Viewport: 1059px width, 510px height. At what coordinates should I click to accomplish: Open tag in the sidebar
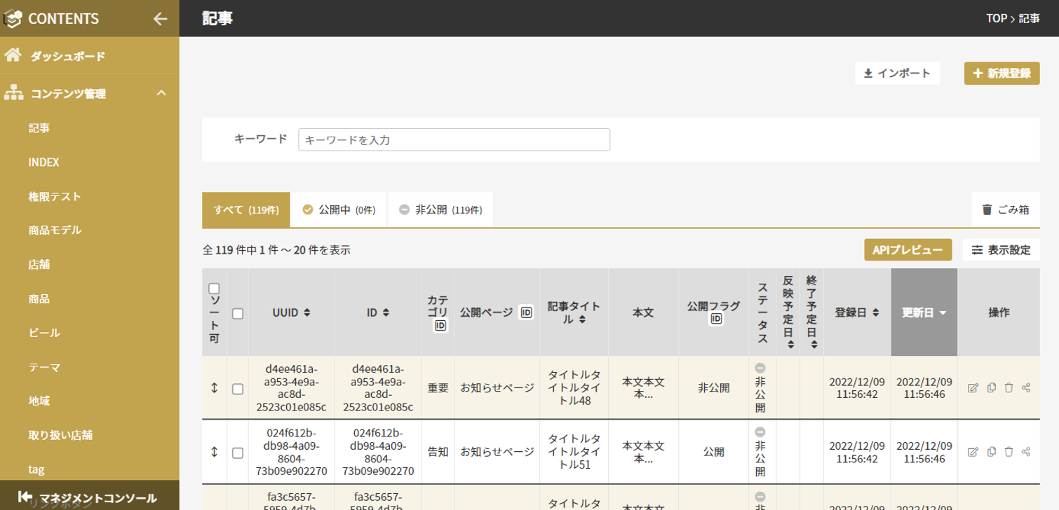point(36,469)
